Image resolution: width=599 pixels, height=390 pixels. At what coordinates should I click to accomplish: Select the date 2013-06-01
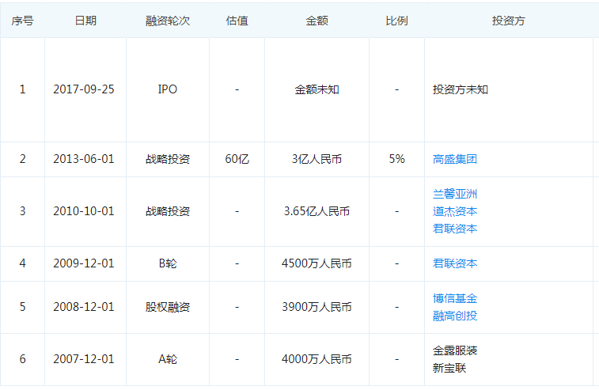[x=84, y=159]
